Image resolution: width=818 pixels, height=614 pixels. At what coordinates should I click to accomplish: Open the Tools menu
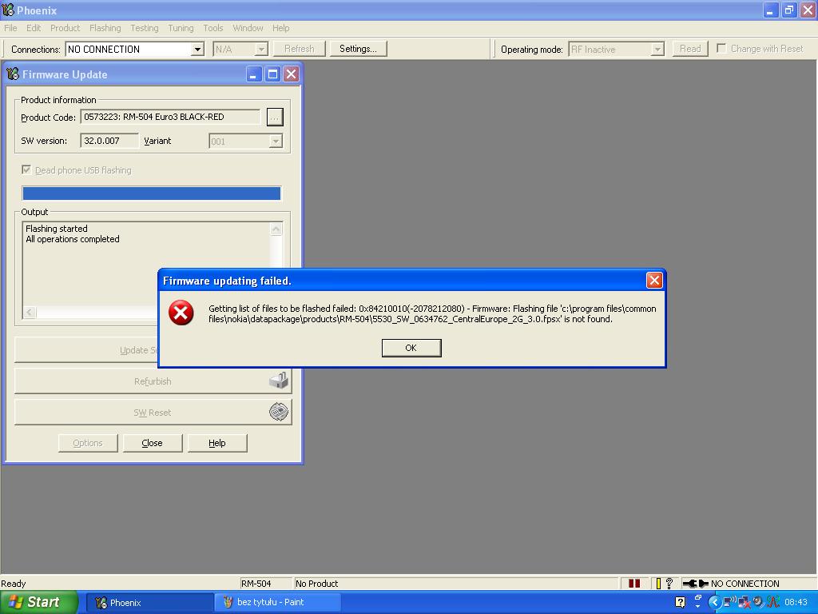[212, 28]
